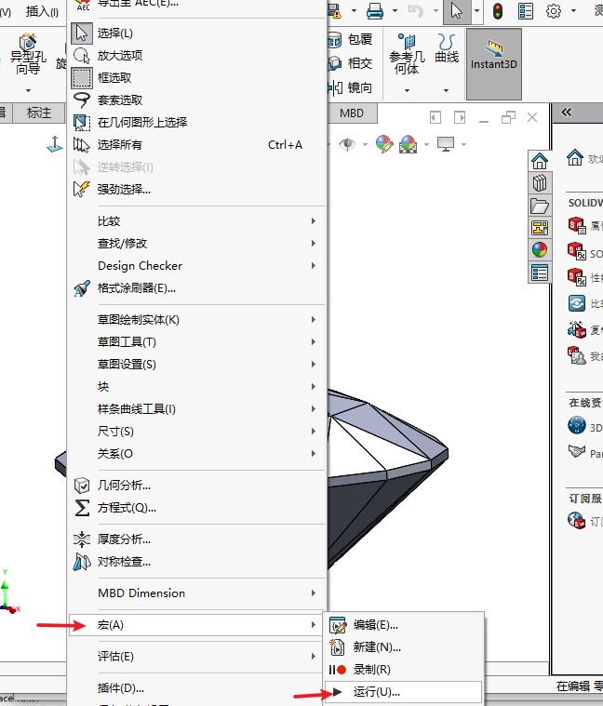Expand the 比较 compare submenu
The image size is (603, 706).
click(x=197, y=221)
